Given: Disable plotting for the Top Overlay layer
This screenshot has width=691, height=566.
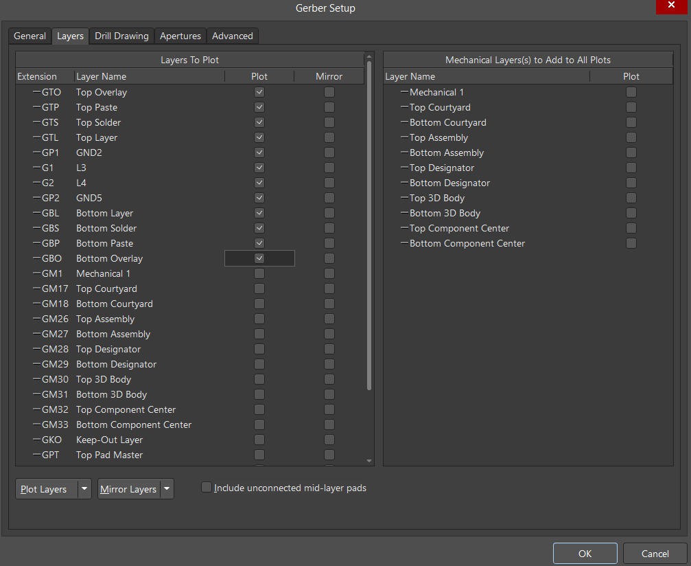Looking at the screenshot, I should (259, 92).
